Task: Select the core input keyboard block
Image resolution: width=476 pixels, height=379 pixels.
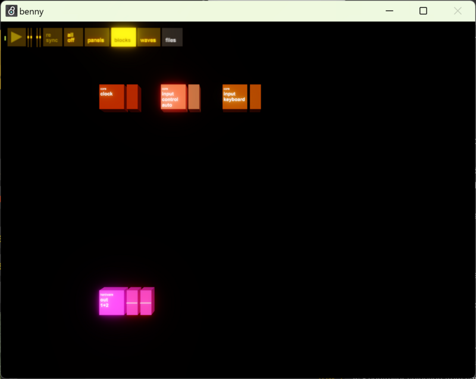Action: pyautogui.click(x=235, y=97)
